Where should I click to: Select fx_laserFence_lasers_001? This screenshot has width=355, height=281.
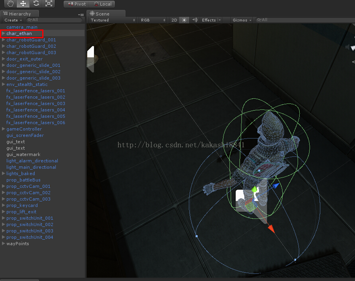point(35,91)
